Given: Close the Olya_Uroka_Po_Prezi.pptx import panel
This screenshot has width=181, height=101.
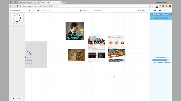Looking at the screenshot, I should click(x=152, y=14).
